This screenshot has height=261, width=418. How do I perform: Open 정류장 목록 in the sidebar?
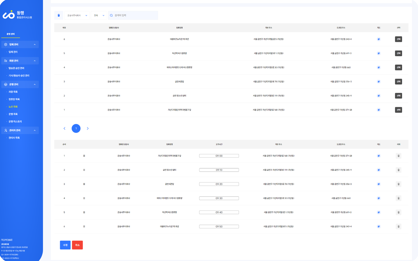click(x=14, y=99)
